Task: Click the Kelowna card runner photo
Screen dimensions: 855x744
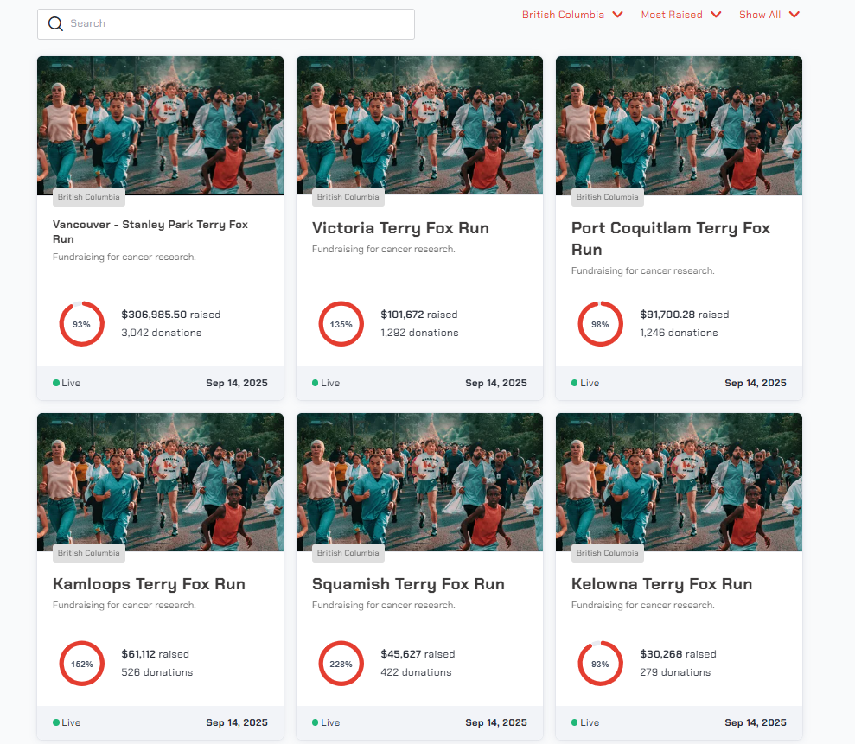Action: [679, 481]
